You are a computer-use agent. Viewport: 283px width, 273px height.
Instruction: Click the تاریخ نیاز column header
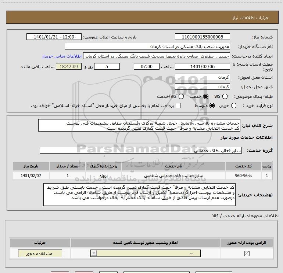31,166
